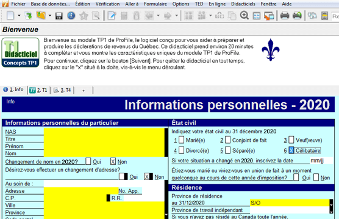Image resolution: width=339 pixels, height=219 pixels.
Task: Open Province de résidence S/O dropdown
Action: pyautogui.click(x=331, y=203)
